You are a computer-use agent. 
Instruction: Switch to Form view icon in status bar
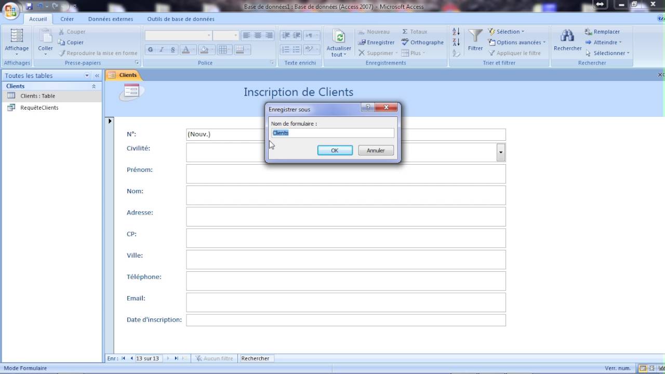click(643, 368)
